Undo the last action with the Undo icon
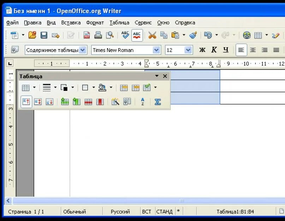The height and width of the screenshot is (221, 285). 208,35
